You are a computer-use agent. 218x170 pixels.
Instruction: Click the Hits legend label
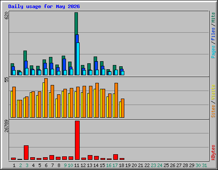pos(213,17)
